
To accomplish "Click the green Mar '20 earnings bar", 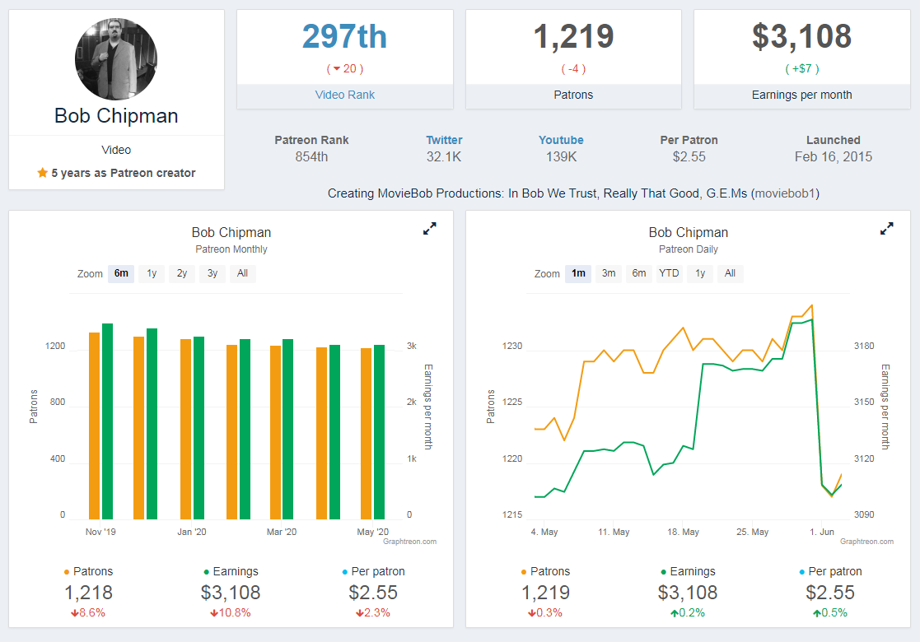I will pyautogui.click(x=288, y=429).
